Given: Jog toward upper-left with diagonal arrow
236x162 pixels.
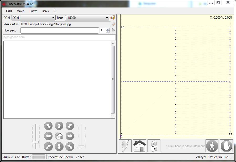Looking at the screenshot, I should coord(48,126).
